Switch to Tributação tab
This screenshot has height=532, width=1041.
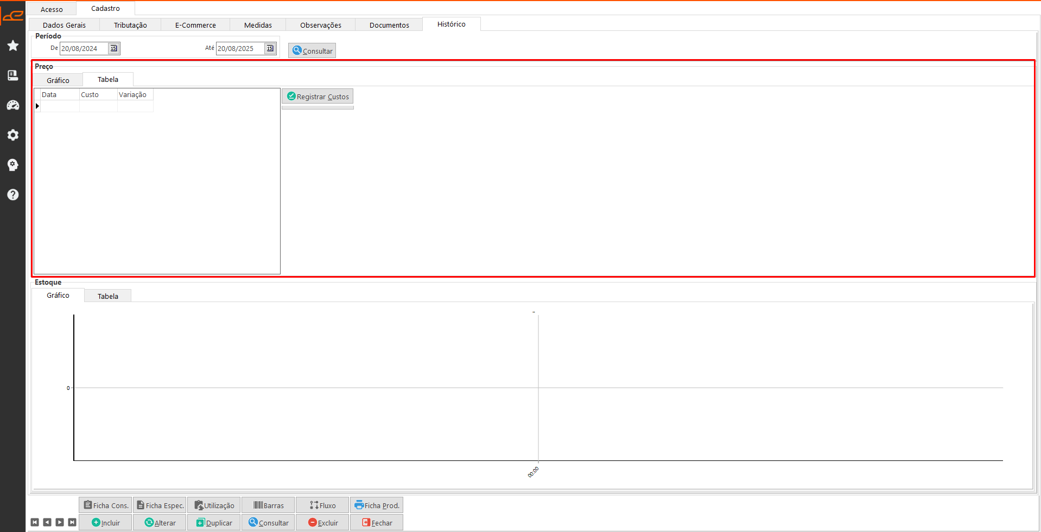[x=130, y=25]
